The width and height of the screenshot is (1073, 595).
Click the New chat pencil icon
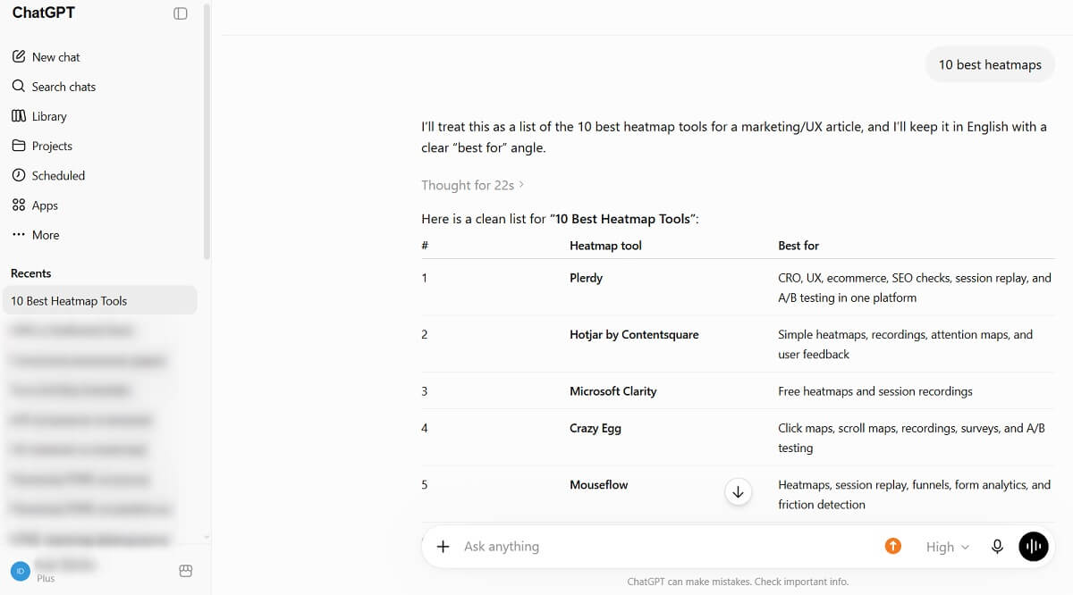click(x=19, y=57)
